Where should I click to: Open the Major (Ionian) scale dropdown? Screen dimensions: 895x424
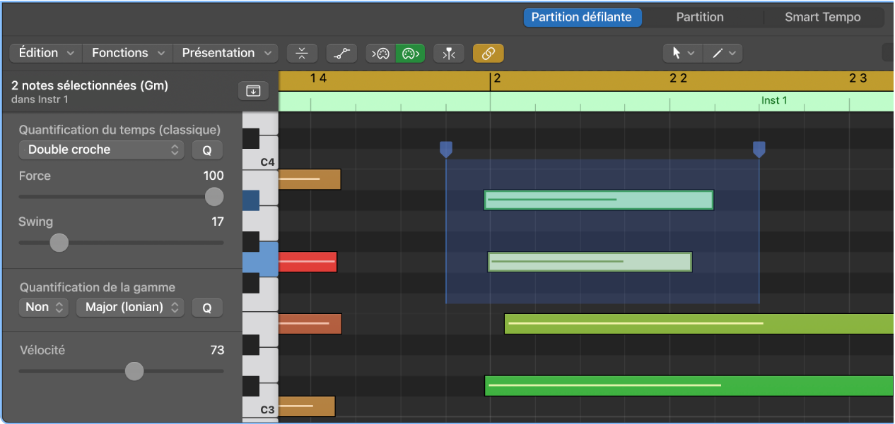pyautogui.click(x=130, y=307)
